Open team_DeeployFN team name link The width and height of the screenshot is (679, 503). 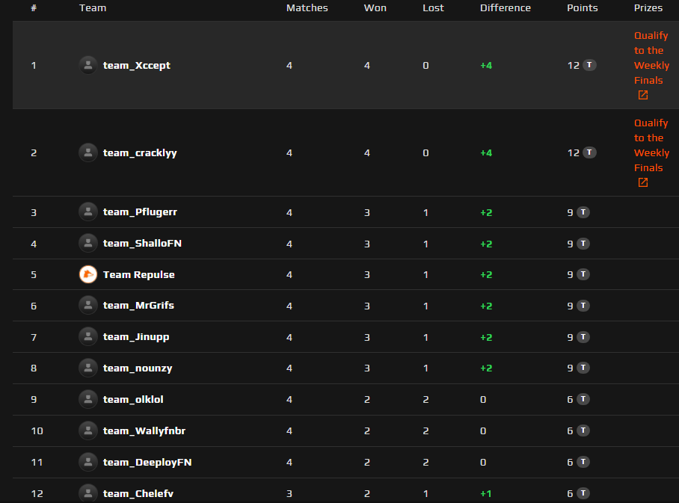pos(147,463)
